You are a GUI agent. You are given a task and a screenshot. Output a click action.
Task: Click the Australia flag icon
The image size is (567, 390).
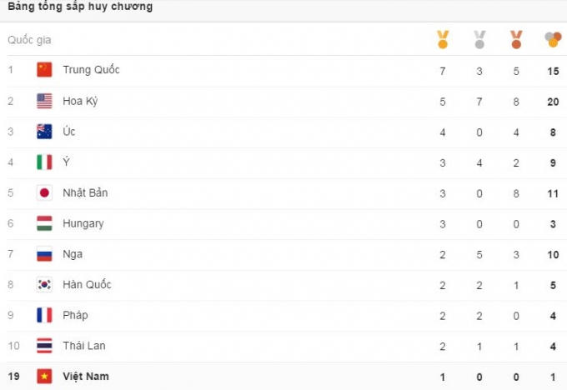point(45,132)
